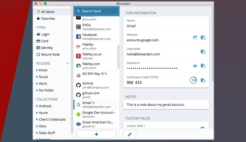This screenshot has height=142, width=246.
Task: Click the Facebook logo icon
Action: click(78, 37)
